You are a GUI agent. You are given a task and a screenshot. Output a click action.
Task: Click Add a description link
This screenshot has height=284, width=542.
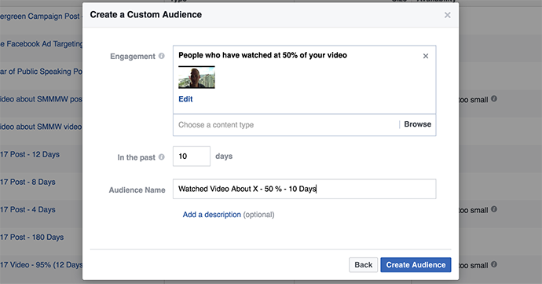tap(211, 215)
